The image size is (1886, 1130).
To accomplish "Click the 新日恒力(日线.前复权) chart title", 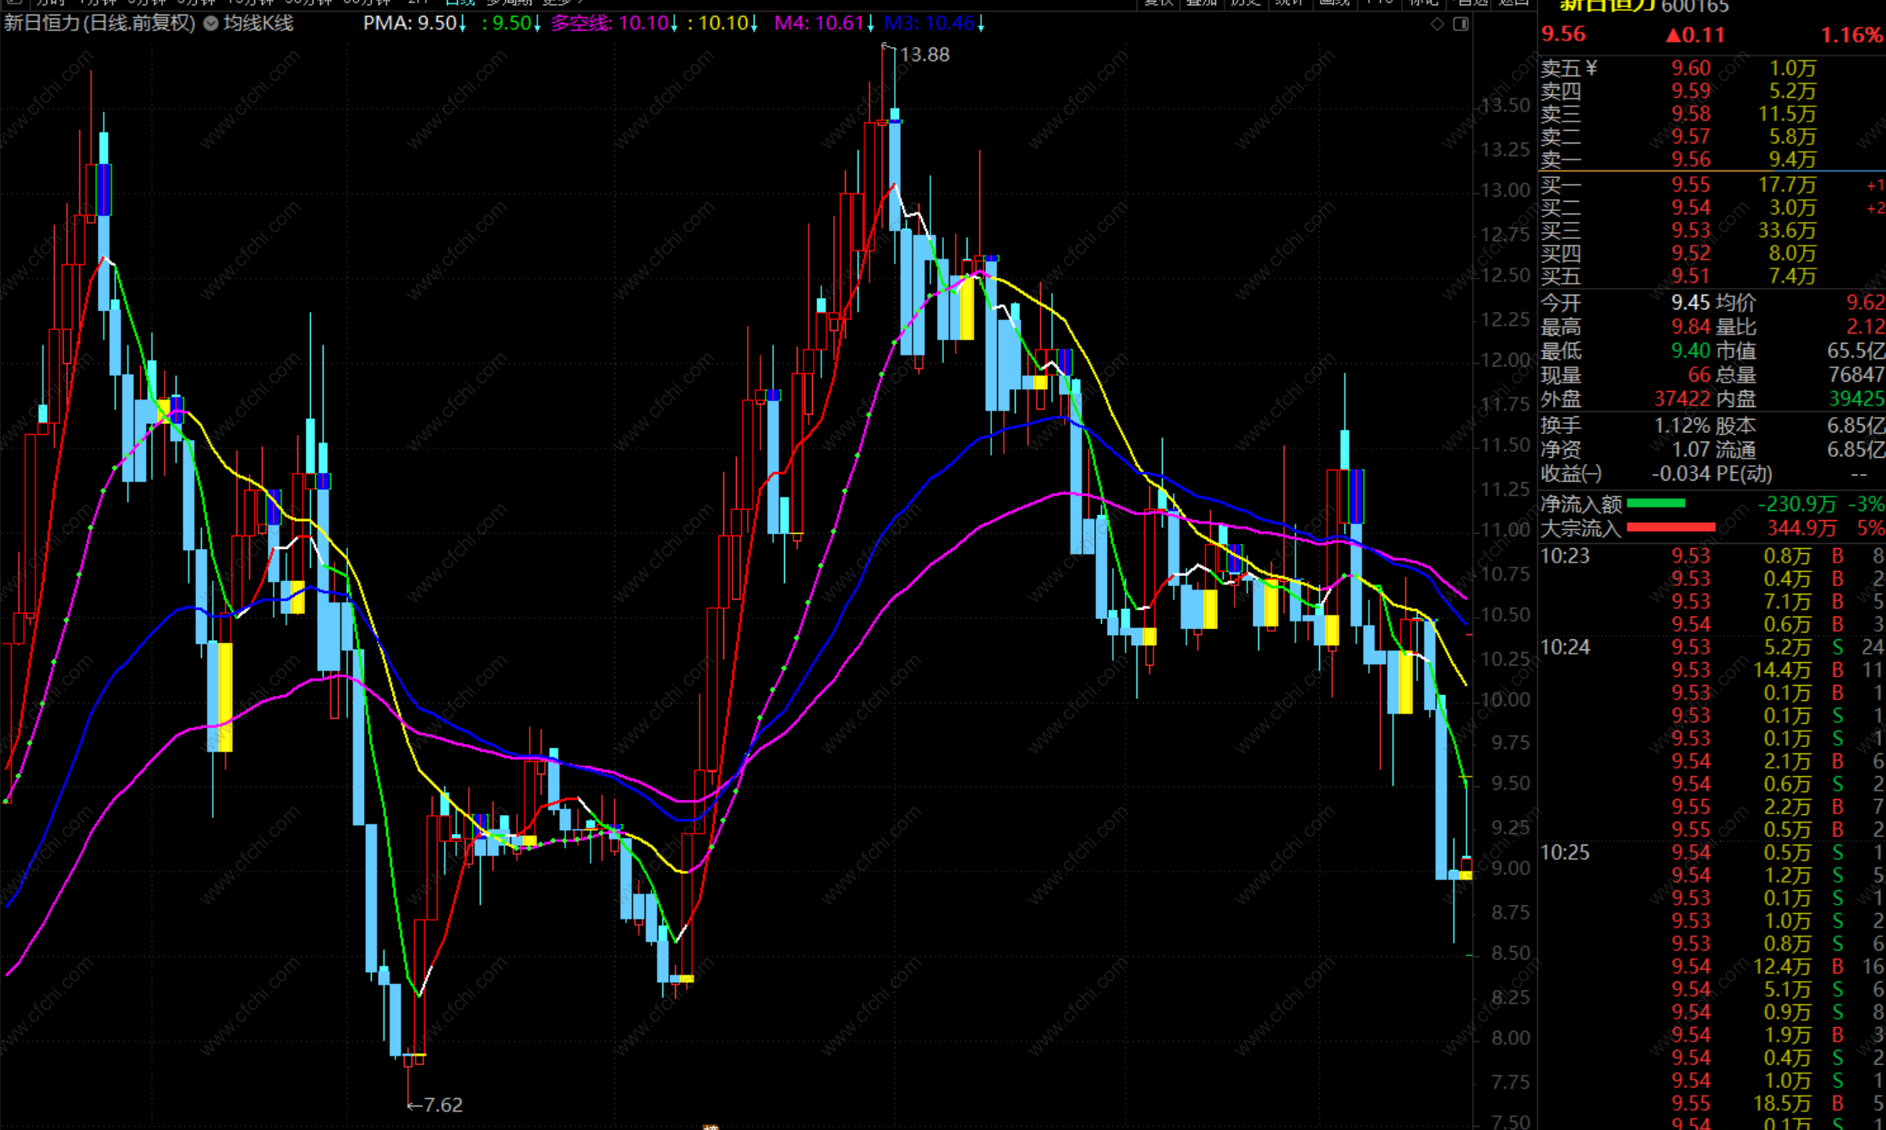I will click(99, 24).
